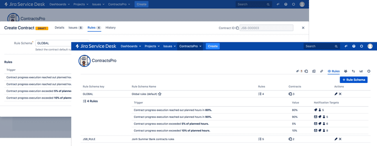
Task: Click the rules list icon in GLOBAL row
Action: pyautogui.click(x=260, y=94)
